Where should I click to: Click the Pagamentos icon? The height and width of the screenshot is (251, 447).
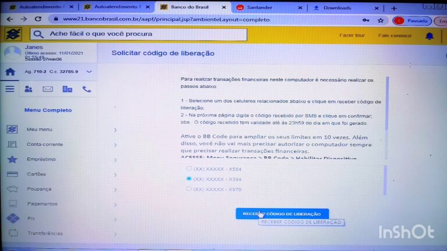(x=13, y=204)
